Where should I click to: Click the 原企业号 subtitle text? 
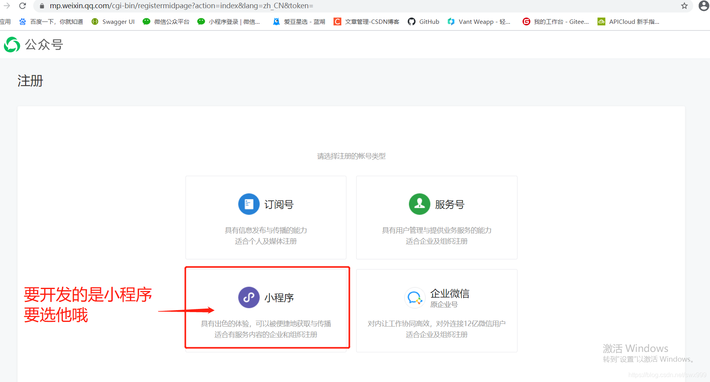pyautogui.click(x=444, y=305)
